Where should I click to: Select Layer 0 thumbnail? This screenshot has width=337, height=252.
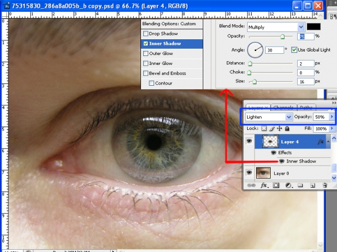point(263,172)
